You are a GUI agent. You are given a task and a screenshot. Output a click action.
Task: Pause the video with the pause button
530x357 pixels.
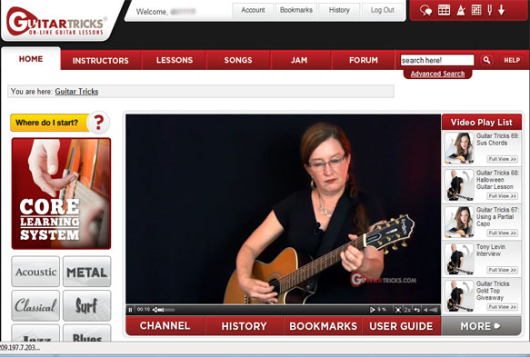click(x=130, y=310)
